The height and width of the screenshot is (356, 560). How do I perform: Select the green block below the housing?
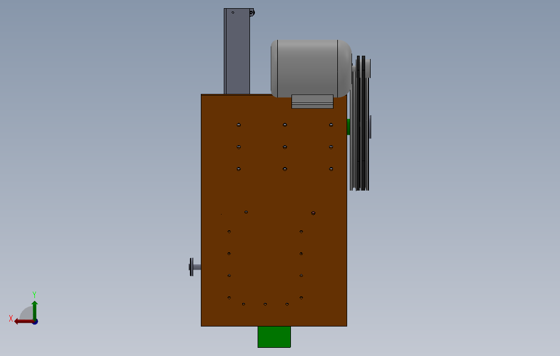[x=275, y=337]
